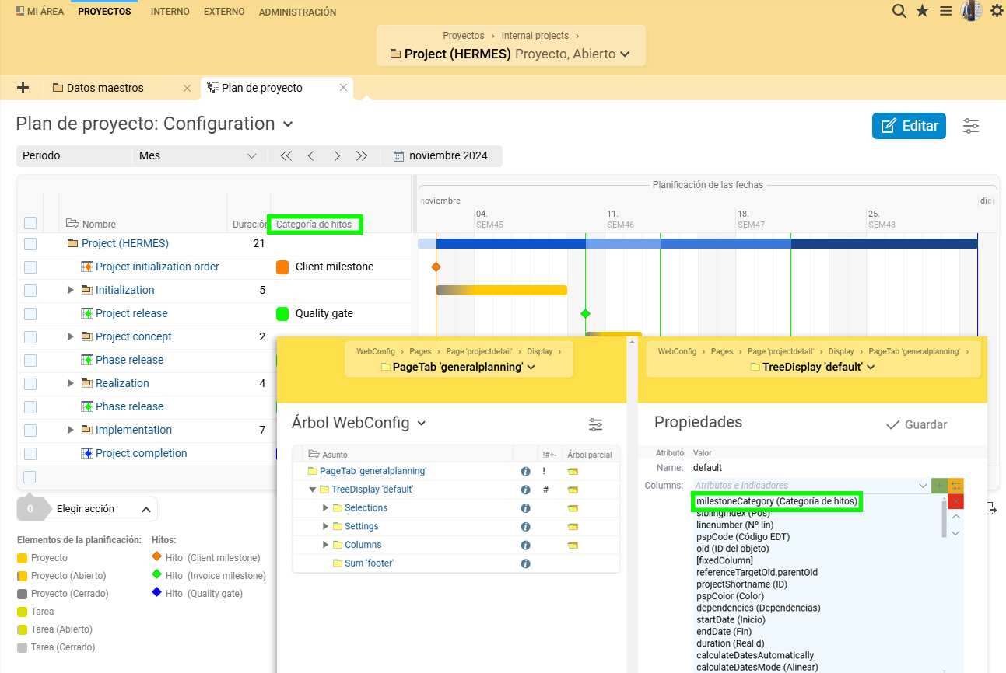The width and height of the screenshot is (1006, 673).
Task: Go to next period with right arrow
Action: 337,155
